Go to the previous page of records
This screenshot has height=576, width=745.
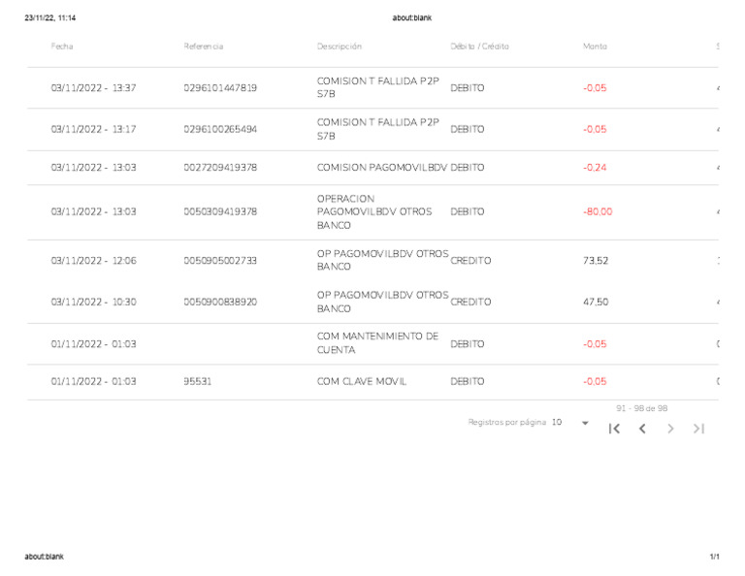tap(642, 429)
